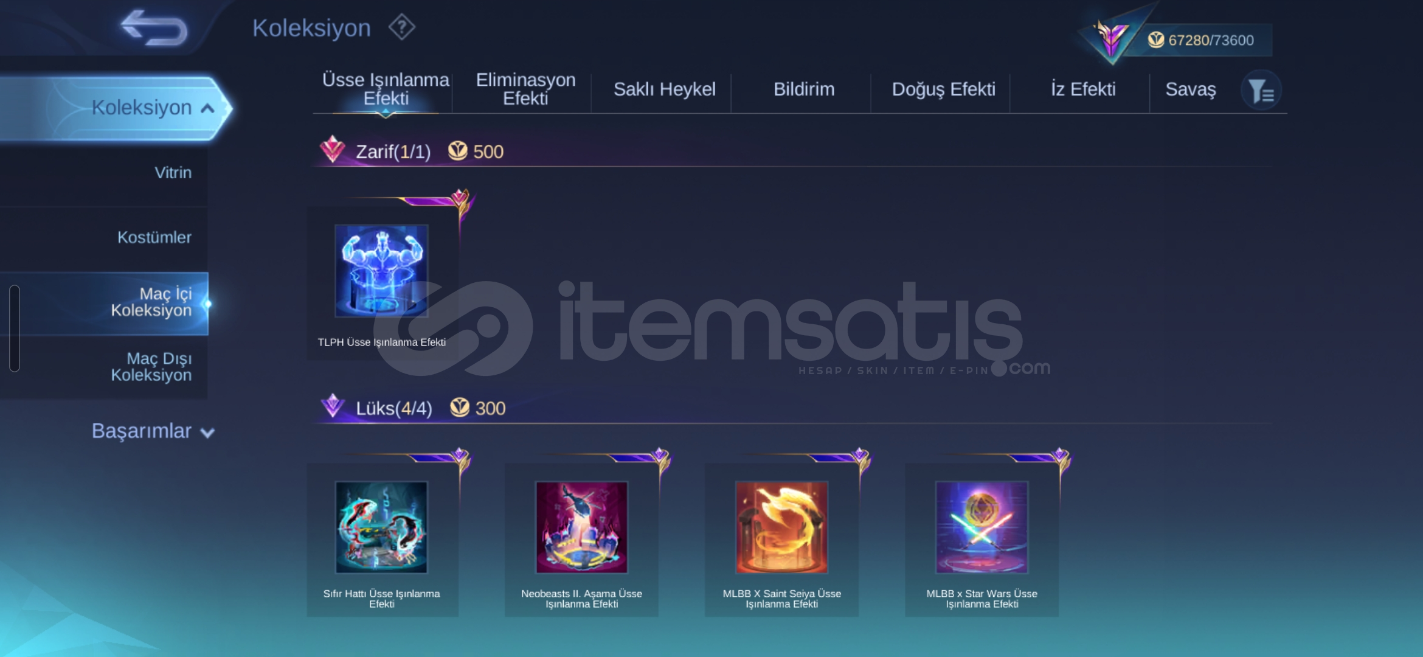Screen dimensions: 1423x657
Task: Switch to Eliminasyon Efekti tab
Action: click(525, 89)
